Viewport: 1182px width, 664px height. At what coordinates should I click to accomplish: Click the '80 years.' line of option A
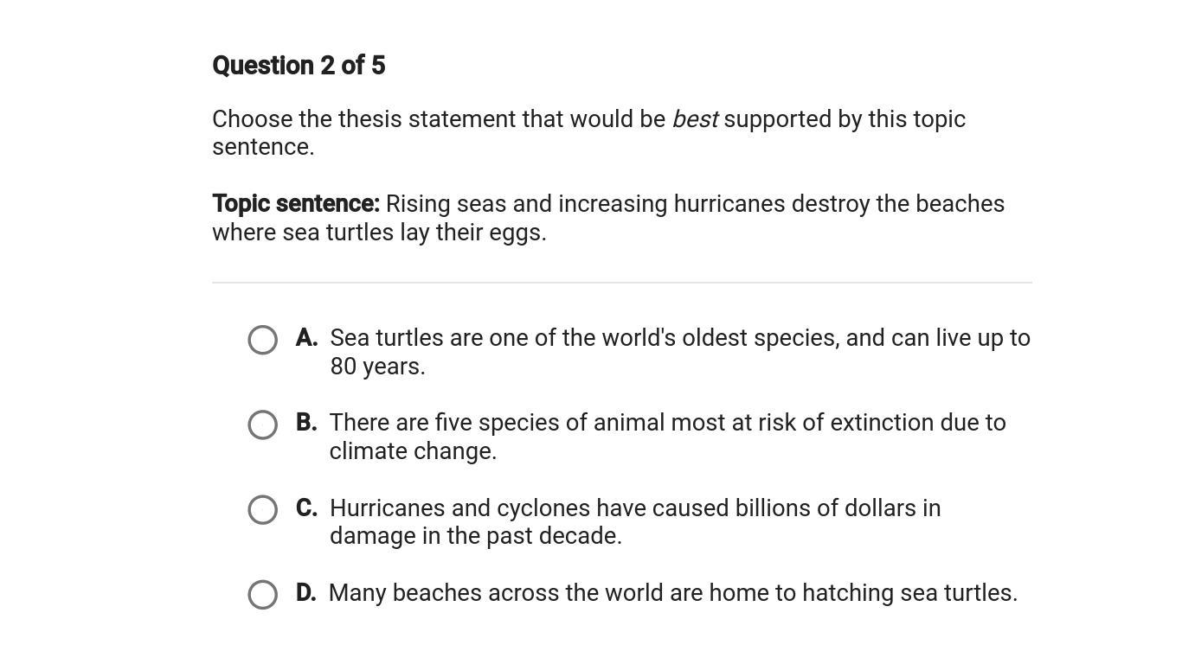click(x=377, y=367)
